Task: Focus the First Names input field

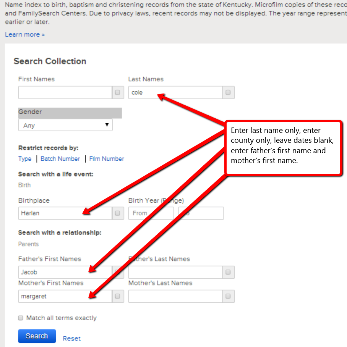Action: 65,92
